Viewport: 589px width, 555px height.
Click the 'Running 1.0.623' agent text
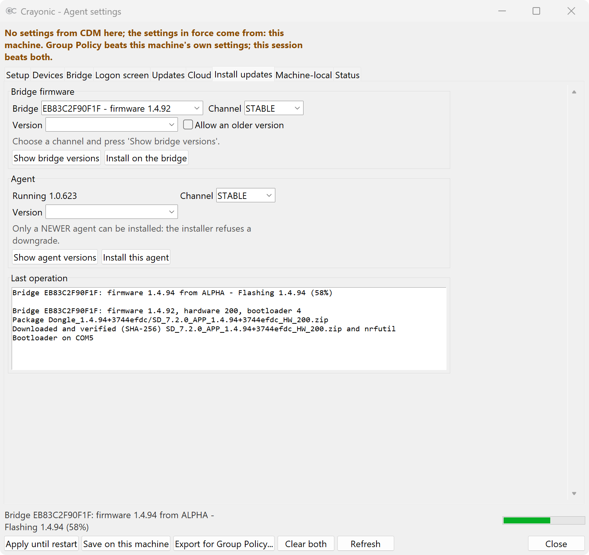45,196
